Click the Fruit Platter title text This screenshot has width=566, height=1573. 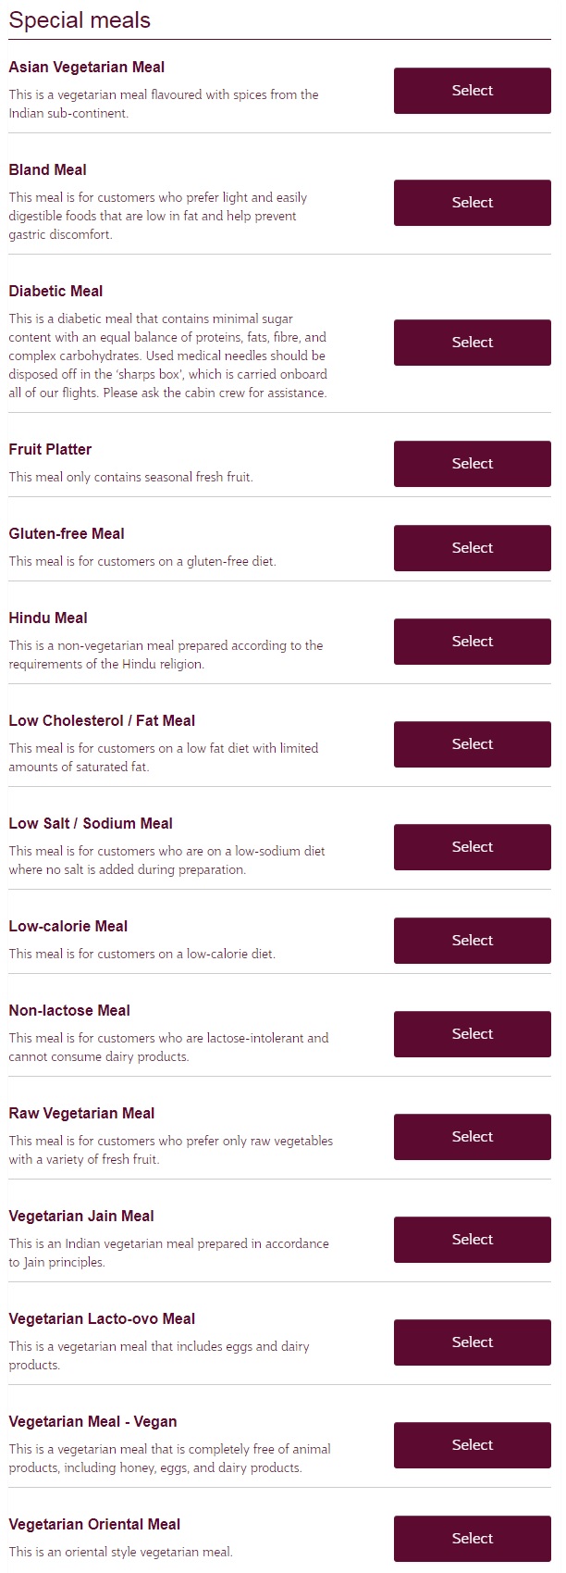click(50, 449)
